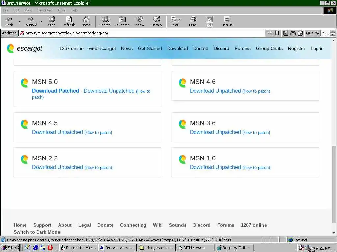337x252 pixels.
Task: Click the escargot icon beside MSN 2.2
Action: [24, 159]
